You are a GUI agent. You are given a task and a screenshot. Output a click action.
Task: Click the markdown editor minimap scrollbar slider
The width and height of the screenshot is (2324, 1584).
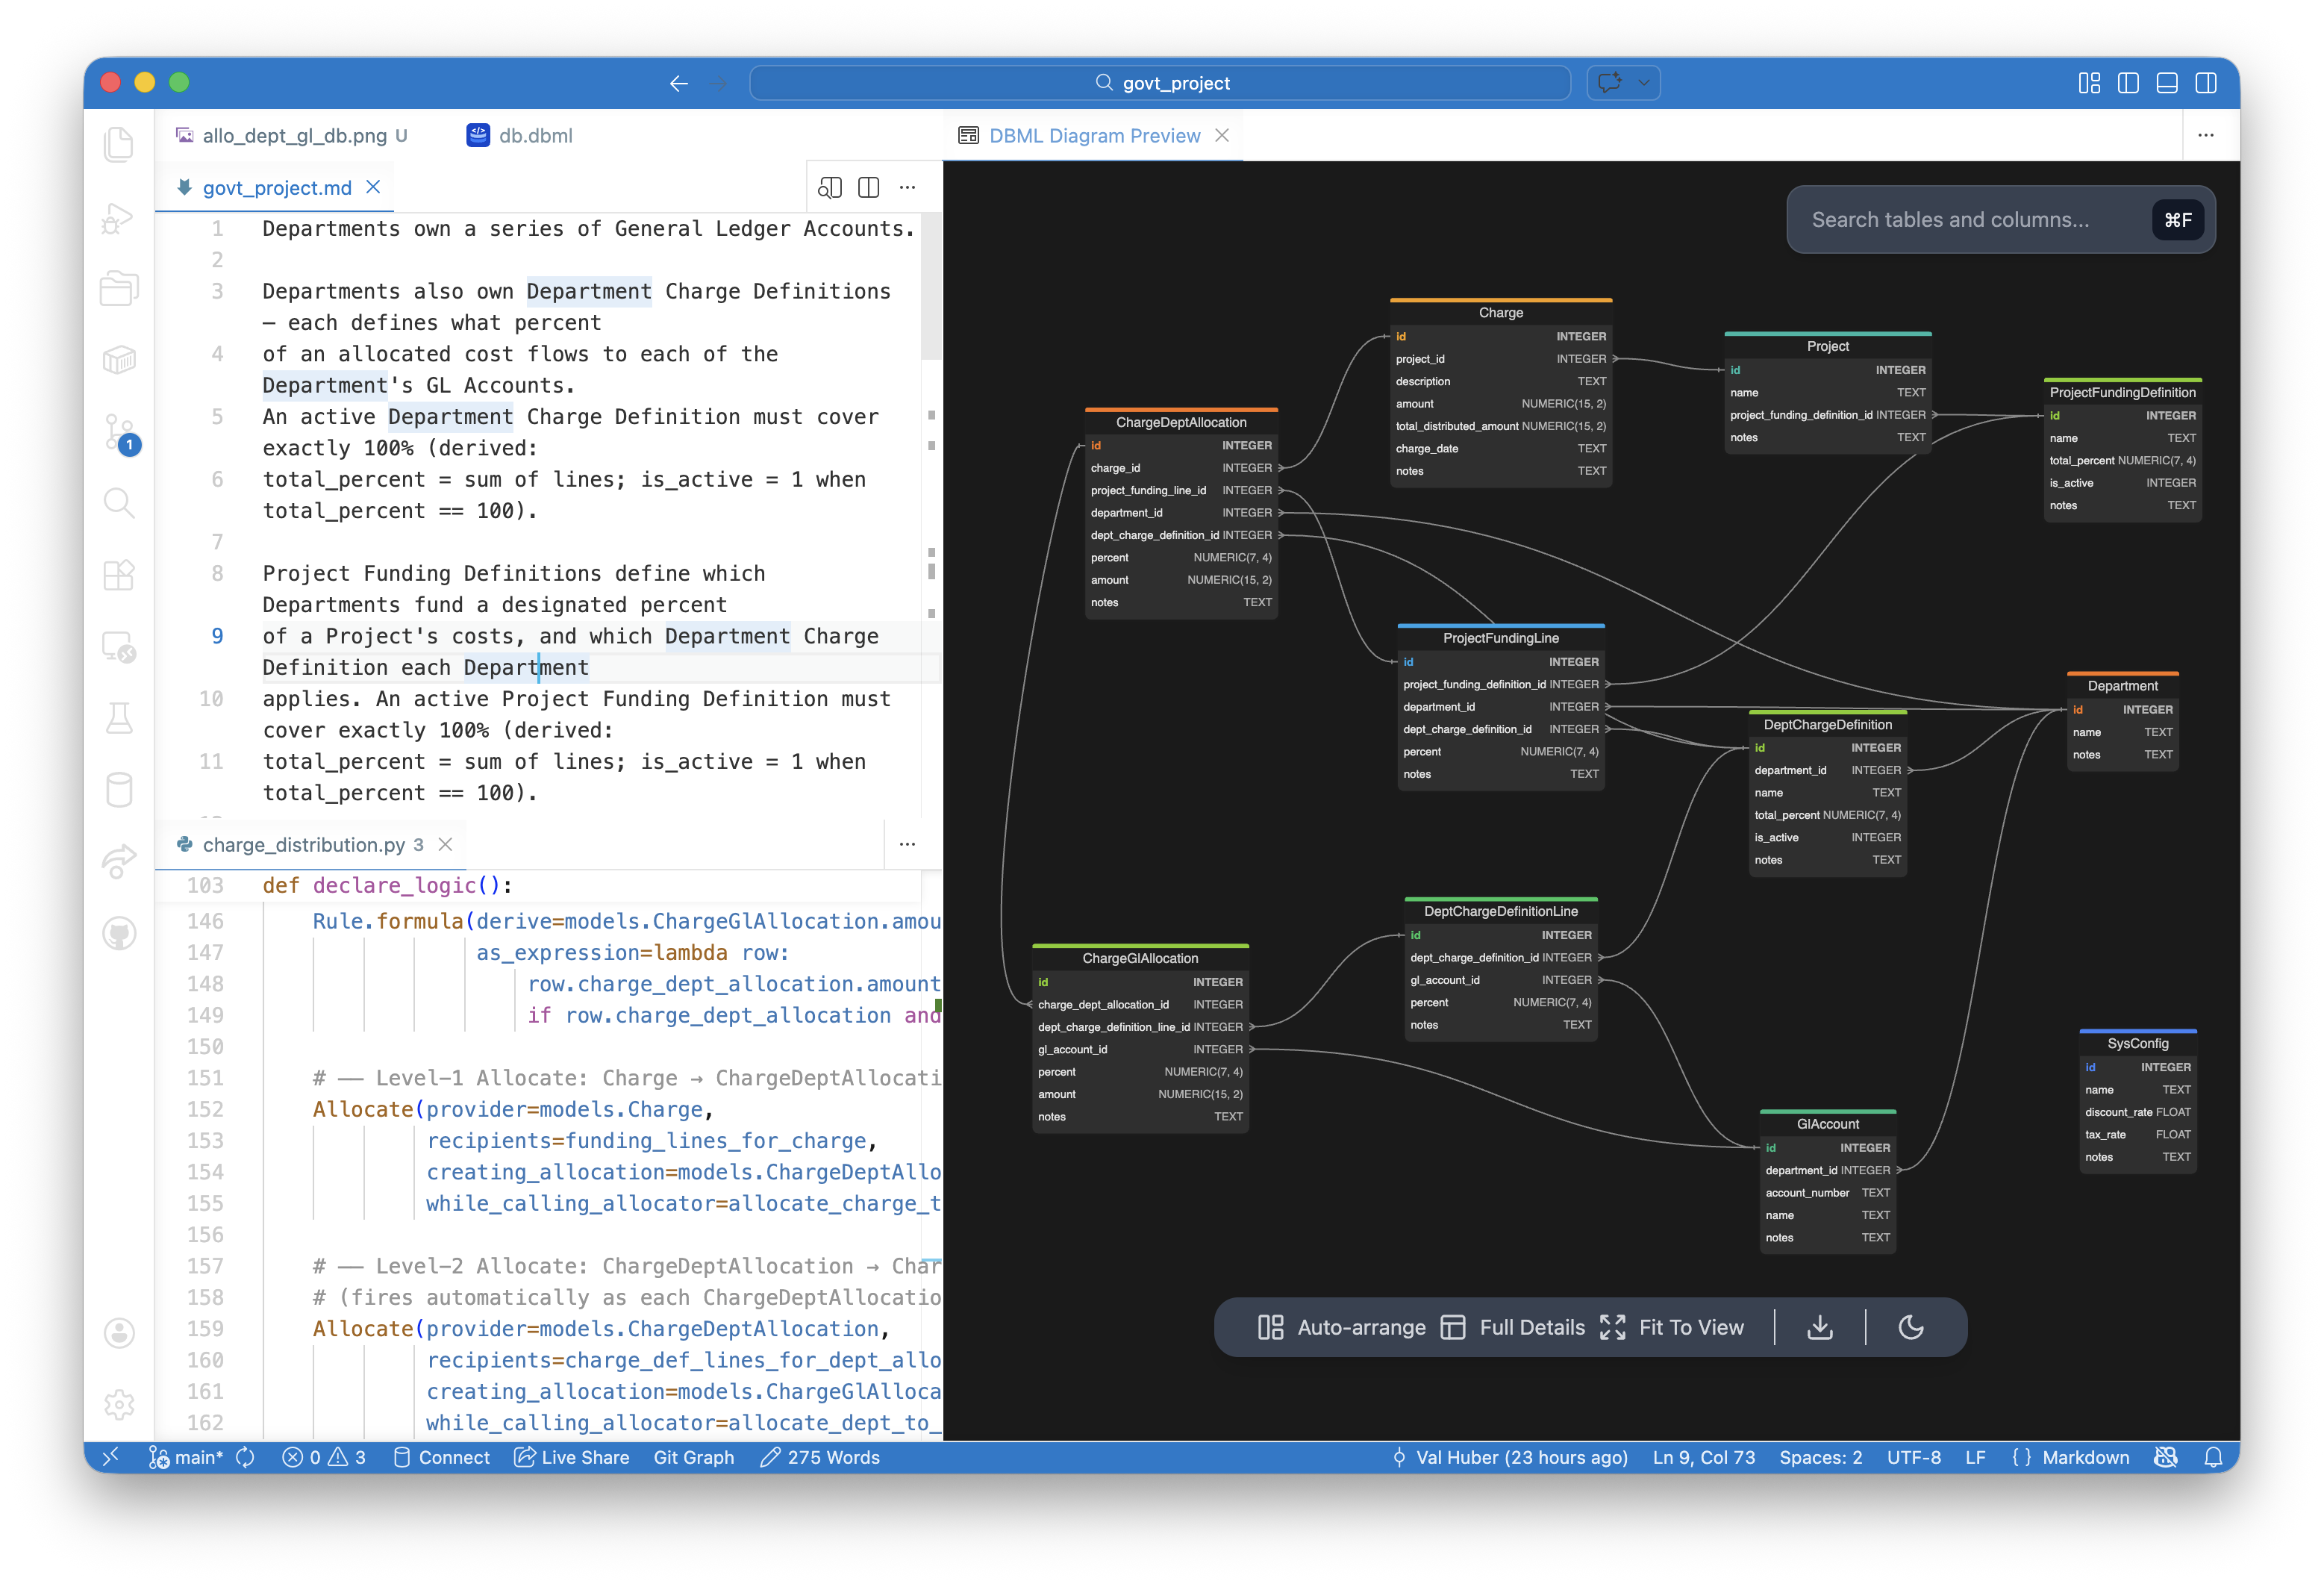coord(931,286)
